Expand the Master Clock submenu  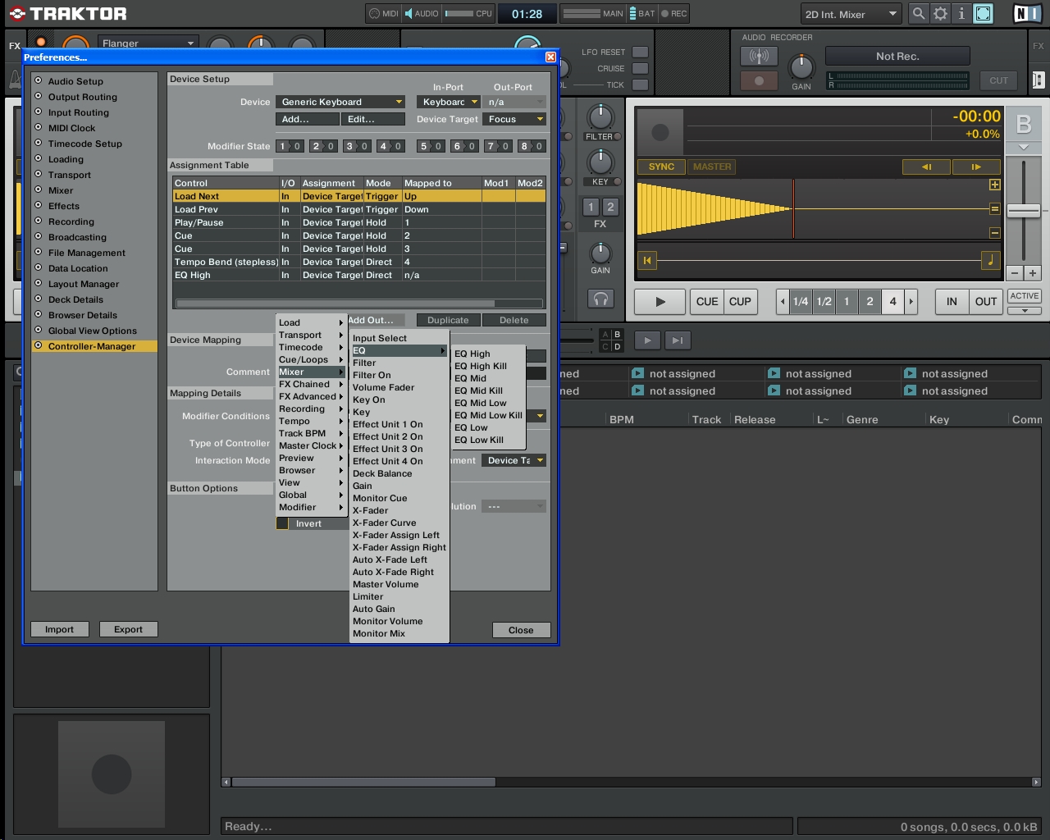coord(310,445)
